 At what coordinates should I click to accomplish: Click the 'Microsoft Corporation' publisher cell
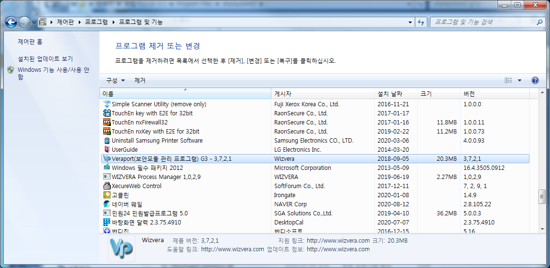pyautogui.click(x=302, y=167)
